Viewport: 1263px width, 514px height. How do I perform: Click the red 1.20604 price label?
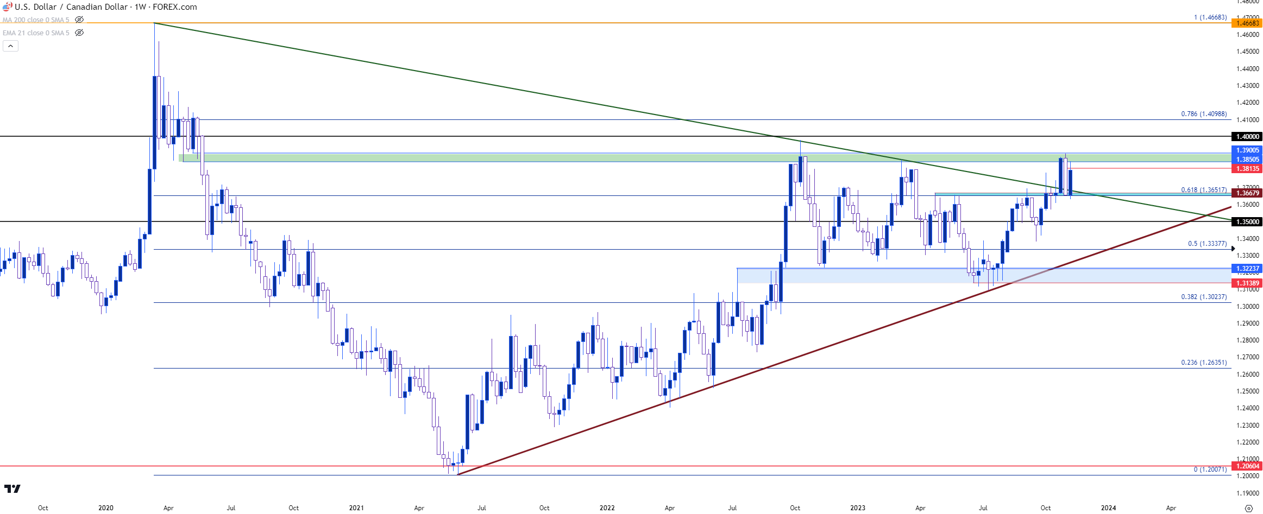1247,466
